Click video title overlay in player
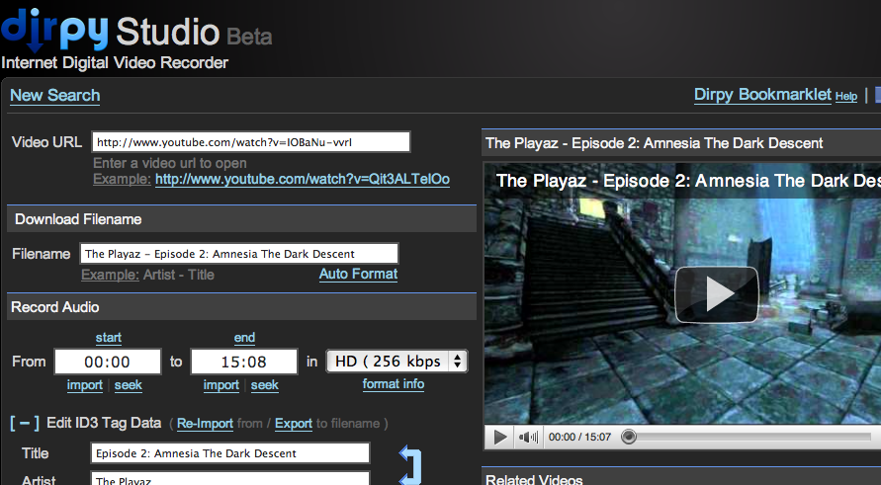 coord(688,180)
